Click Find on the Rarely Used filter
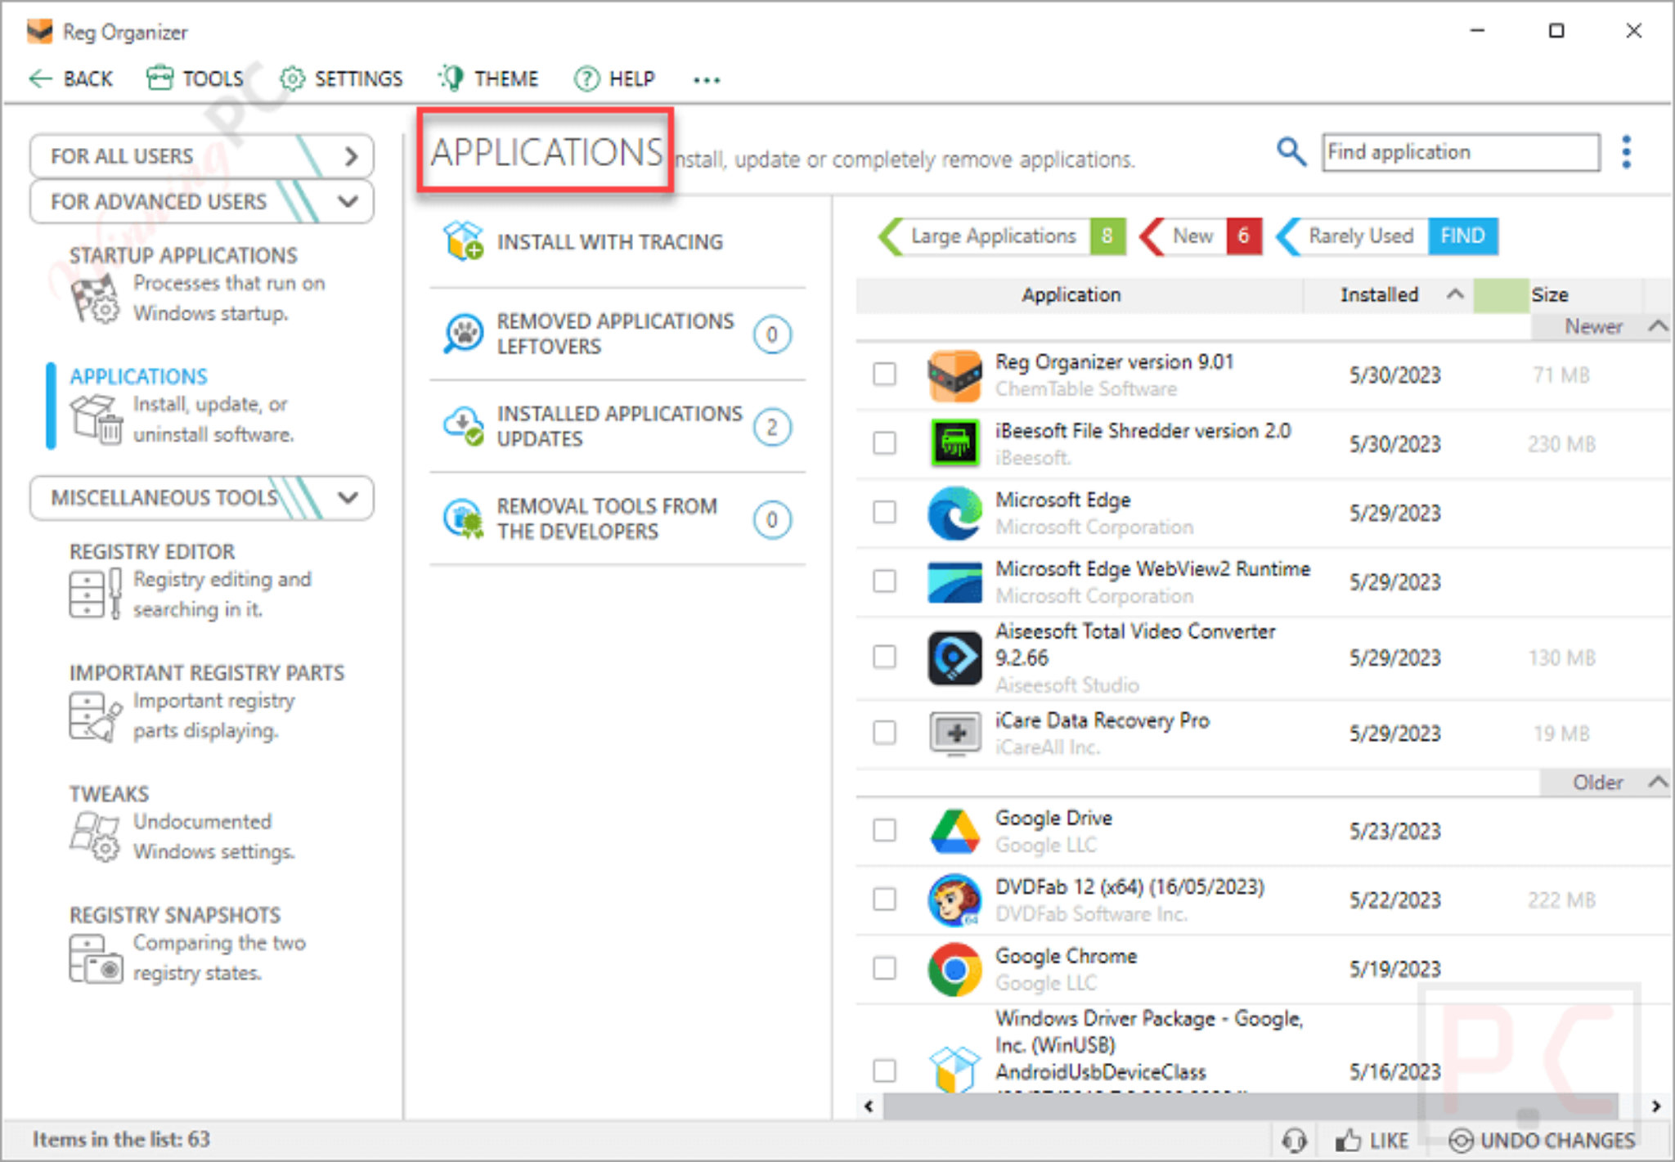The width and height of the screenshot is (1675, 1162). tap(1462, 236)
